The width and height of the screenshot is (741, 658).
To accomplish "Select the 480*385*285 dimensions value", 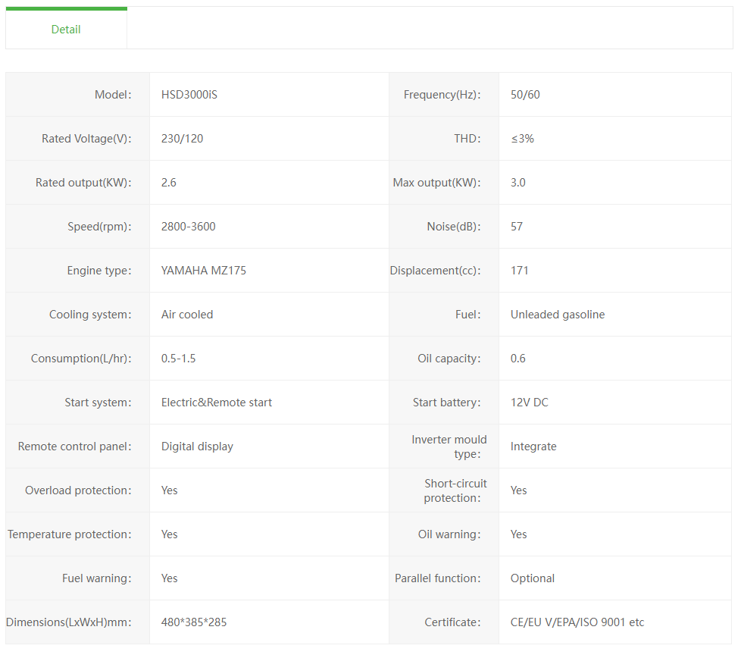I will pos(194,622).
